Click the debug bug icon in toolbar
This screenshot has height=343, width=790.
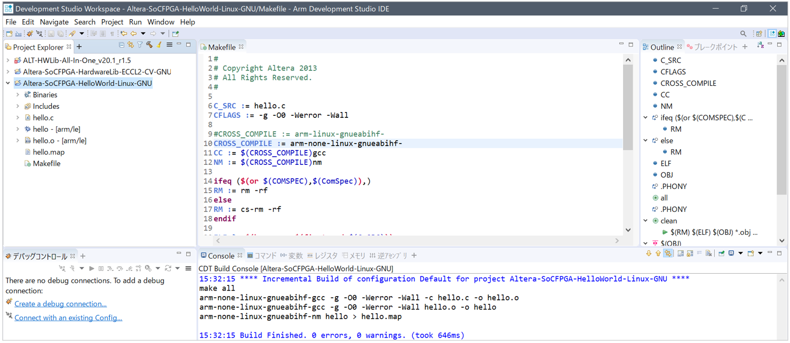click(29, 34)
